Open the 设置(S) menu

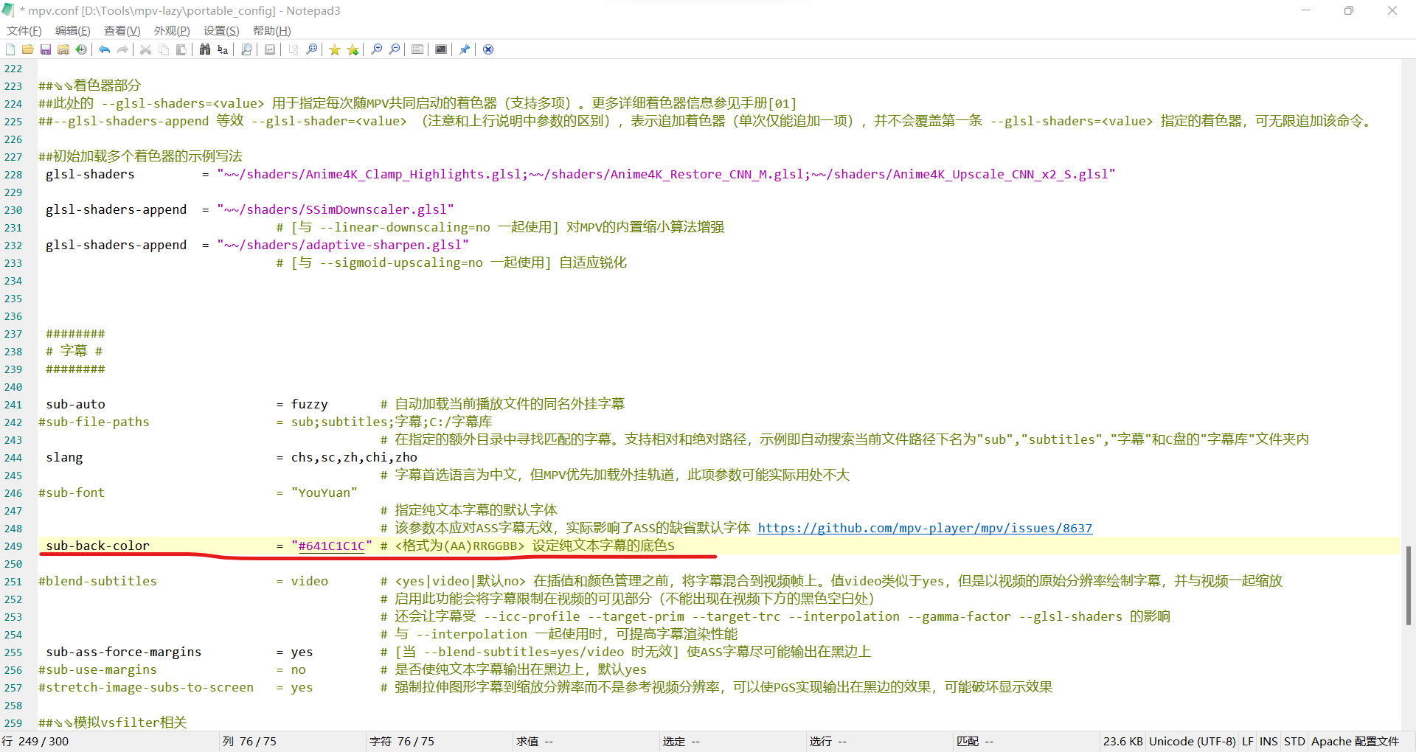[221, 30]
